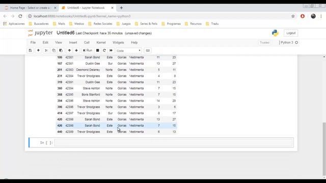Close the Untitled6 Jupyter Notebook tab
Image resolution: width=326 pixels, height=183 pixels.
112,8
